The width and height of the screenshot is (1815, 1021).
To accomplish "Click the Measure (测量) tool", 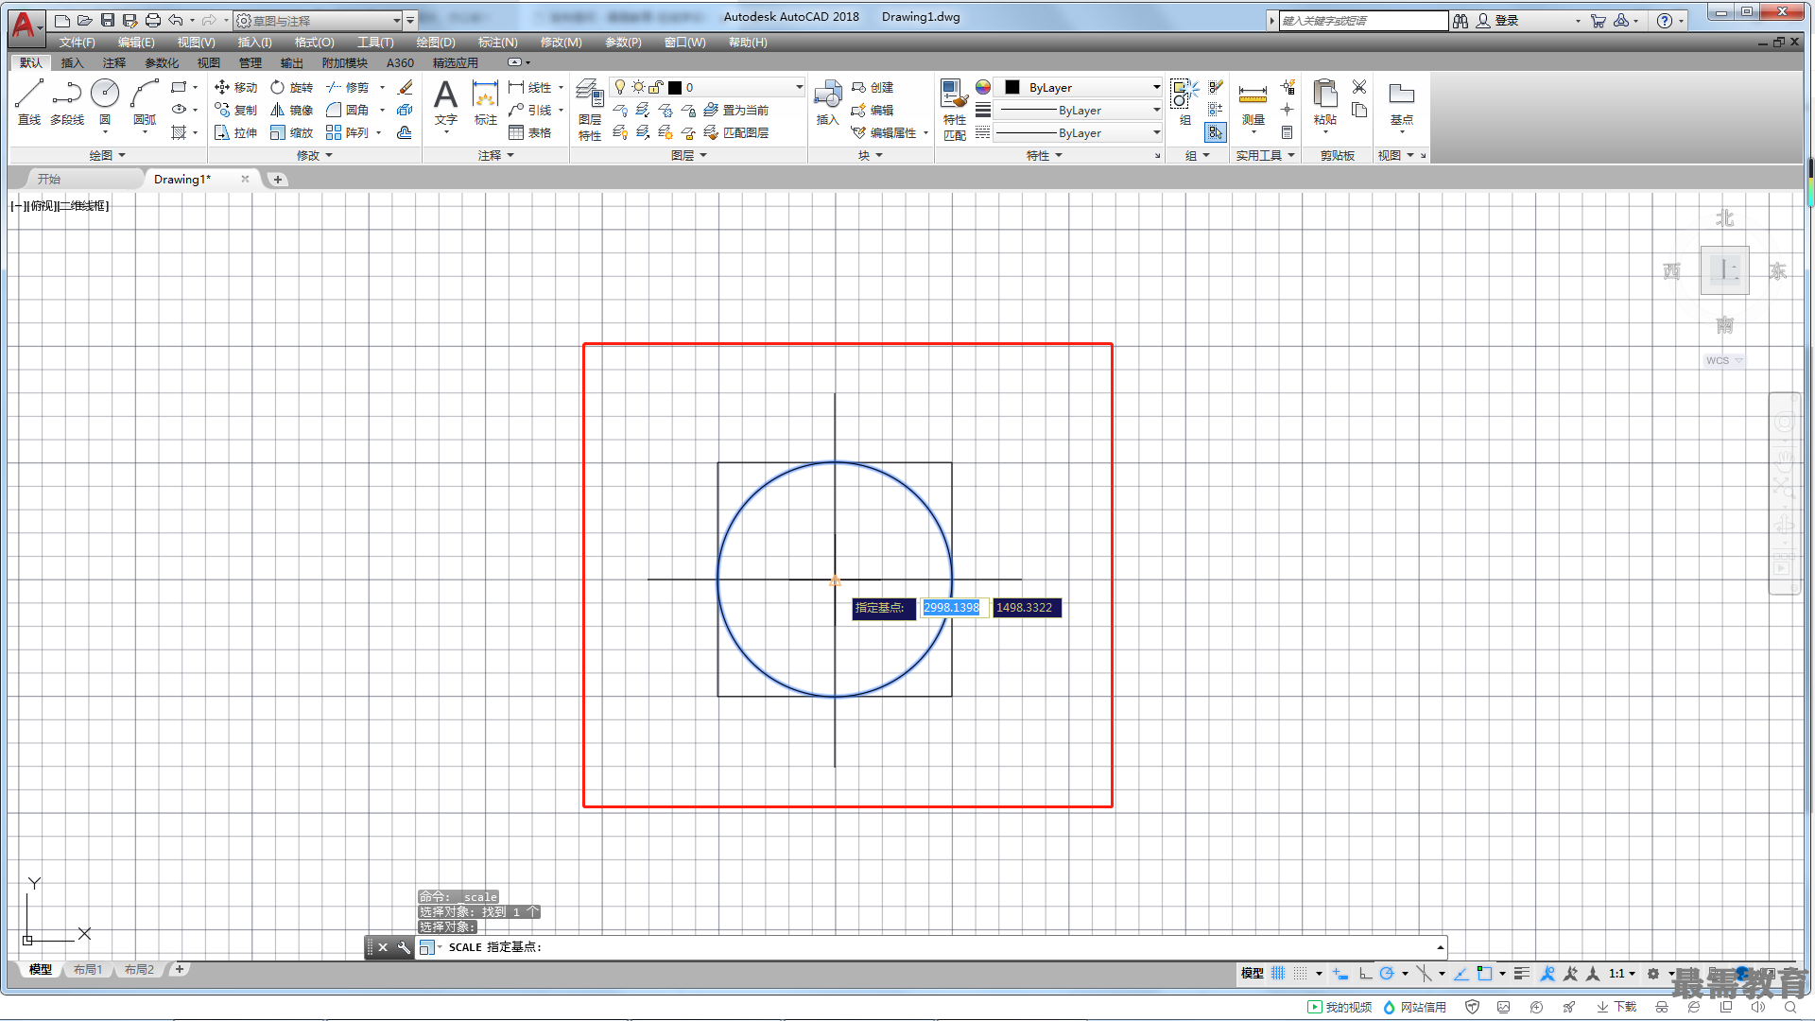I will coord(1253,101).
